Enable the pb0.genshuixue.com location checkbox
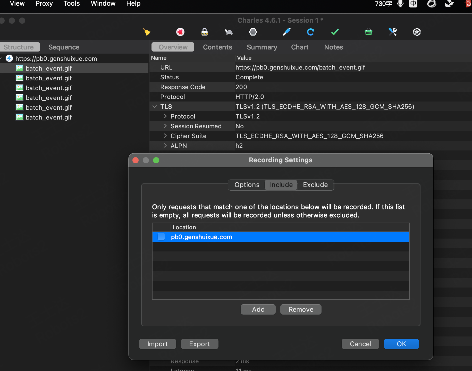Image resolution: width=472 pixels, height=371 pixels. 161,237
